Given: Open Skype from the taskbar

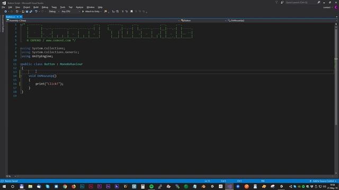Looking at the screenshot, I should pos(48,186).
